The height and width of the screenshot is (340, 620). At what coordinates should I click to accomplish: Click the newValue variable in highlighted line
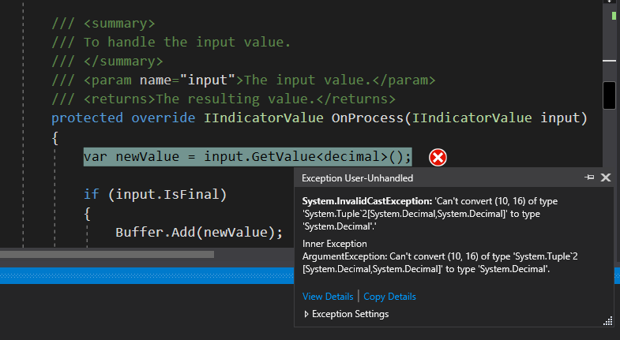point(147,157)
